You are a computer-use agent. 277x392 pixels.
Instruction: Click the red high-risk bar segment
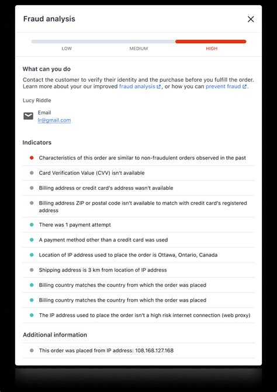pyautogui.click(x=211, y=41)
